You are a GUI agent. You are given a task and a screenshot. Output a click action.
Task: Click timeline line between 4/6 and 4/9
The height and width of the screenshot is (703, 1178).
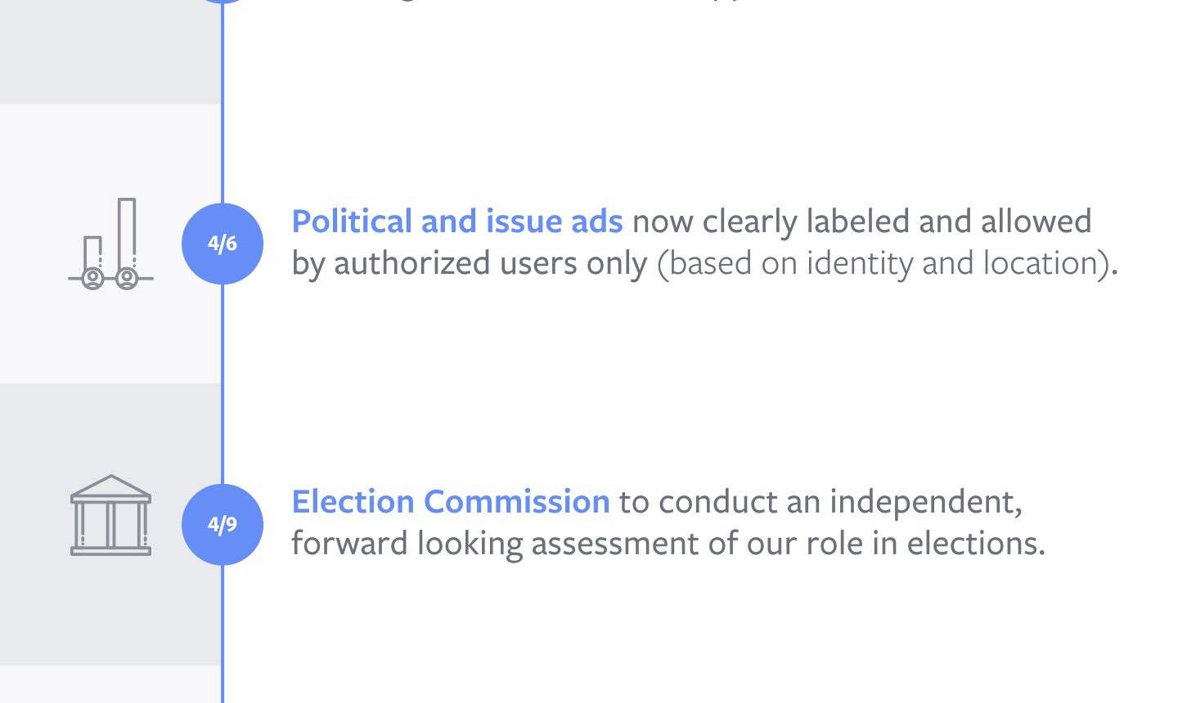(x=223, y=384)
